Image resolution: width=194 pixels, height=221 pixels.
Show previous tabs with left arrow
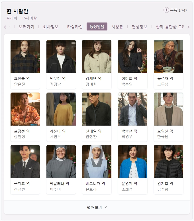click(5, 27)
